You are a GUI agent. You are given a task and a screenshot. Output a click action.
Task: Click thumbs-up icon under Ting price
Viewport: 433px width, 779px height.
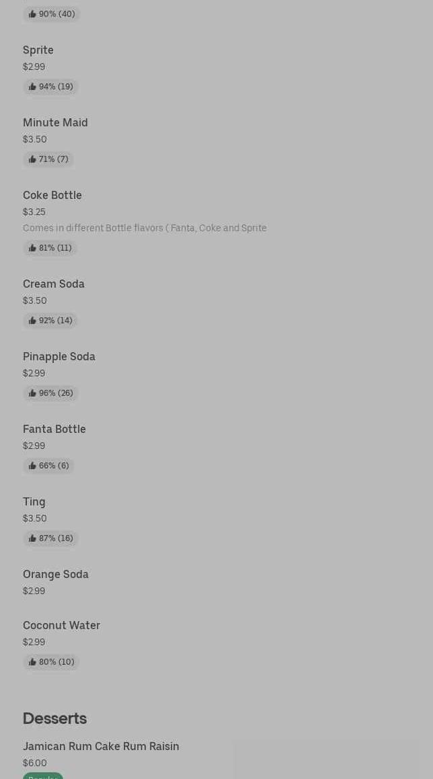32,538
